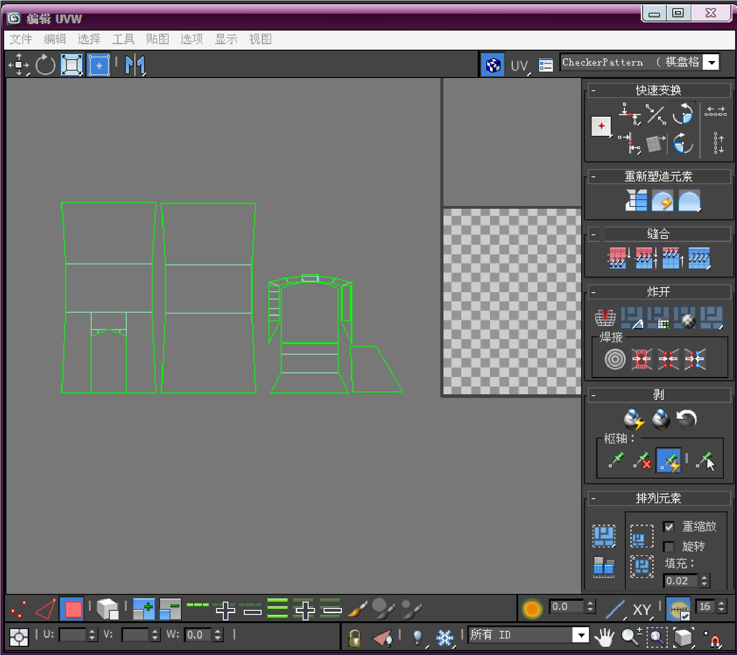Open the texture properties list icon
737x655 pixels.
(x=546, y=66)
